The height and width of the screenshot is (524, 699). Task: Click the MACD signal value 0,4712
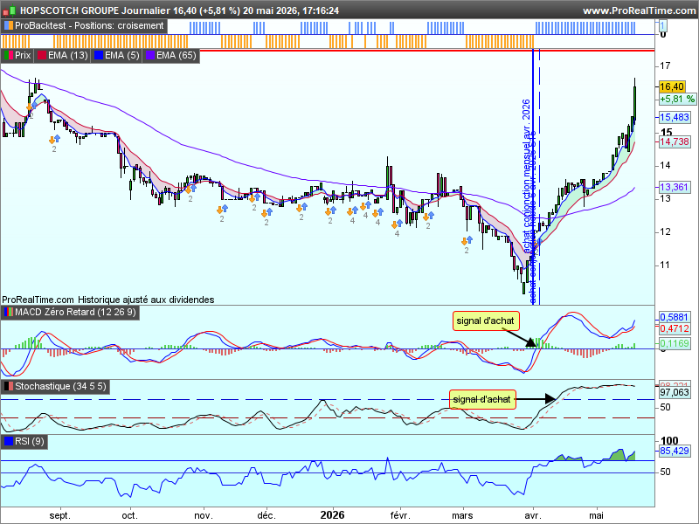675,329
